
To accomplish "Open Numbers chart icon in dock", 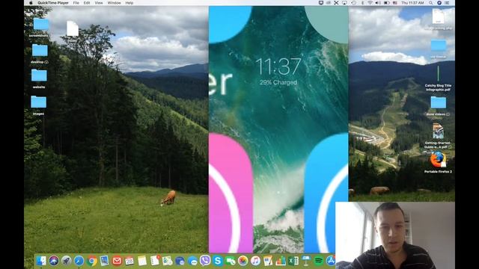I will [x=281, y=261].
